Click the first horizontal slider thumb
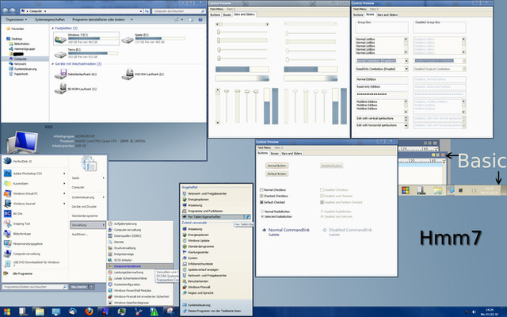The height and width of the screenshot is (317, 507). pos(219,32)
